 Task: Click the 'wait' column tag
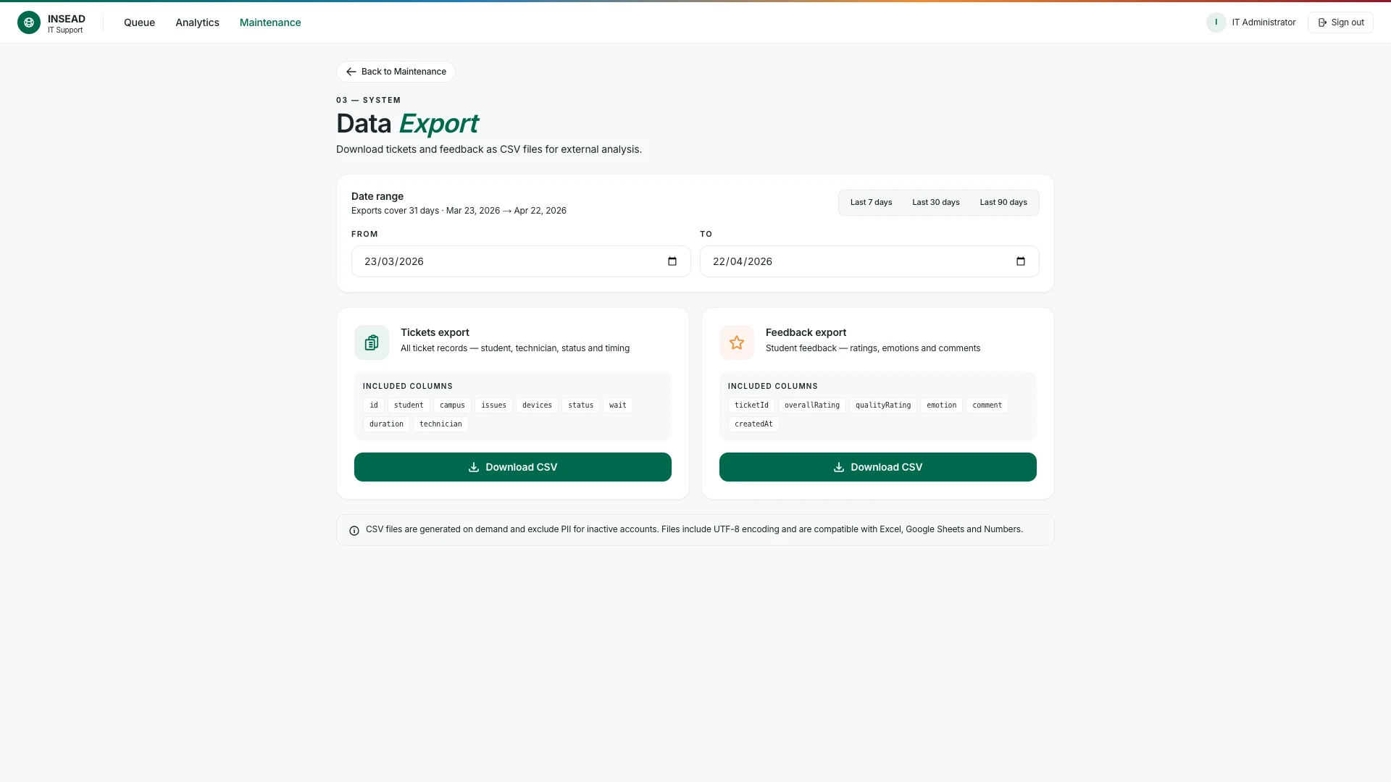point(618,405)
